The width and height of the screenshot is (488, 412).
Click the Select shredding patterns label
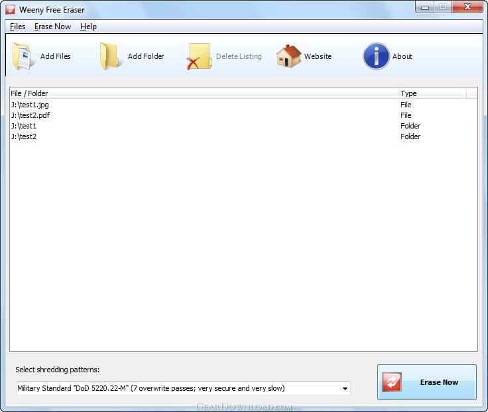coord(58,370)
